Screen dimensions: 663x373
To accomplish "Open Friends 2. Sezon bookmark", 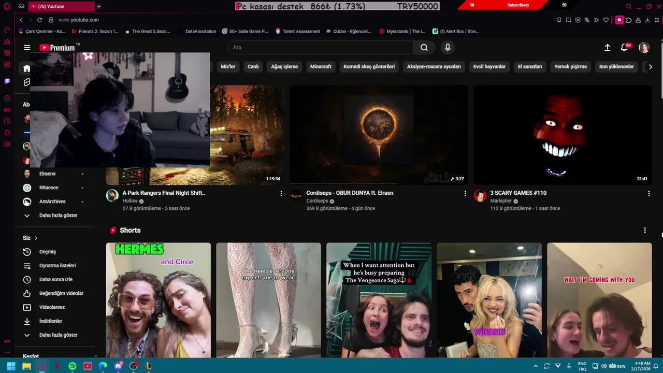I will coord(95,31).
